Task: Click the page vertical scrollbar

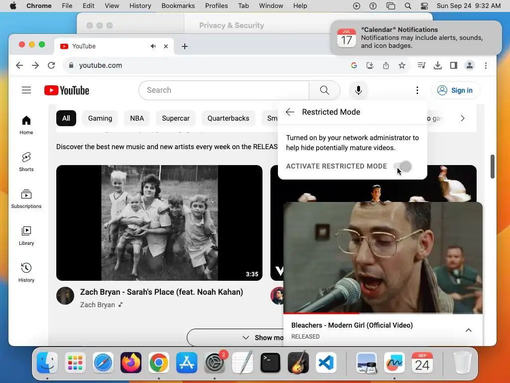Action: pos(493,167)
